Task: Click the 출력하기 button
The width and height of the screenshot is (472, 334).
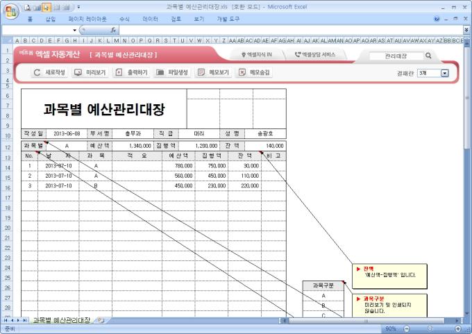Action: coord(132,72)
